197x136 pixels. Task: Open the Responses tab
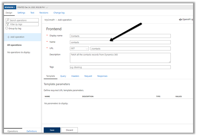pos(102,76)
